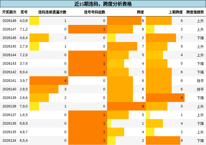Viewport: 206px width, 145px height.
Task: Select winning numbers 4,6,4
Action: (24, 38)
